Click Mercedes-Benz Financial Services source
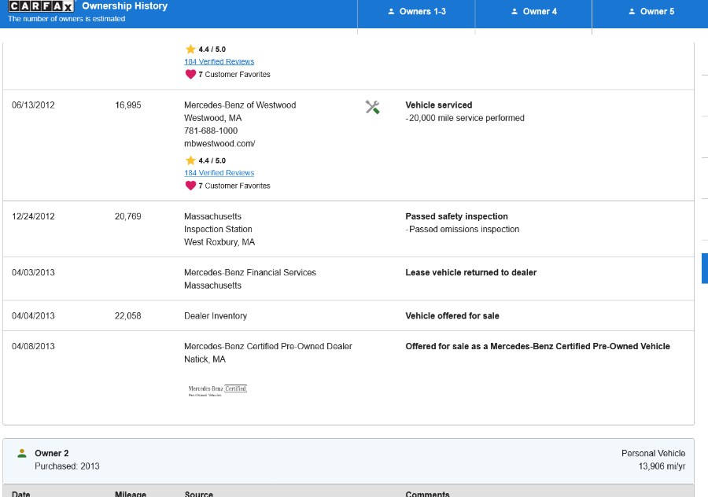 coord(249,272)
